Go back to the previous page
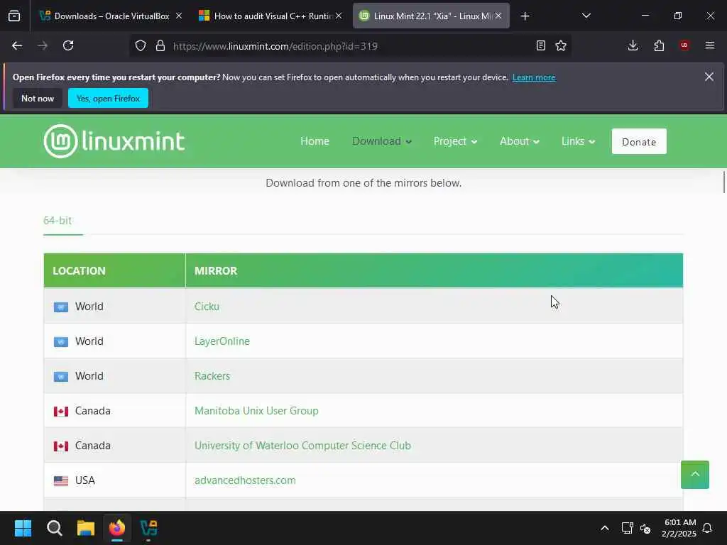 [17, 45]
